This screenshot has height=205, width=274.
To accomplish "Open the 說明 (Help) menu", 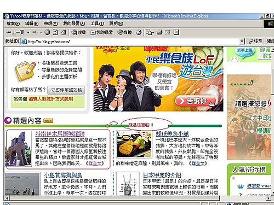I will coord(116,24).
